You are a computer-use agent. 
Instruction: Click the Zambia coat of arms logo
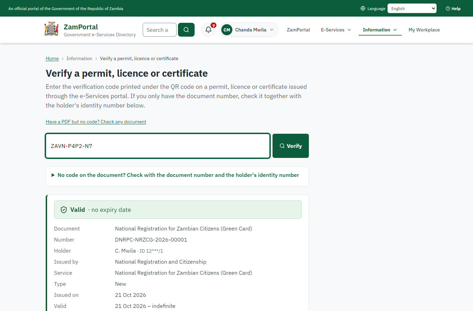click(x=51, y=29)
